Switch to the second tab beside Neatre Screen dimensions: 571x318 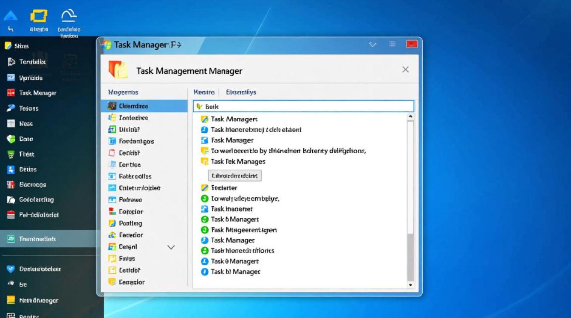click(241, 92)
